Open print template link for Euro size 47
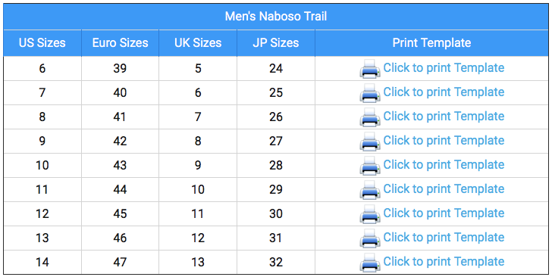Screen dimensions: 552x277 tap(444, 262)
